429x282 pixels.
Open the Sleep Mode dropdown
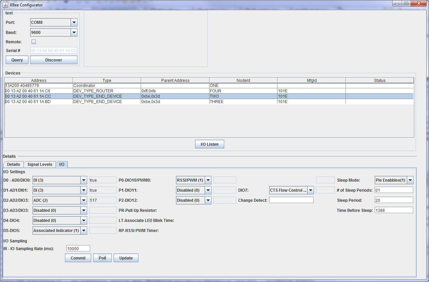[410, 180]
